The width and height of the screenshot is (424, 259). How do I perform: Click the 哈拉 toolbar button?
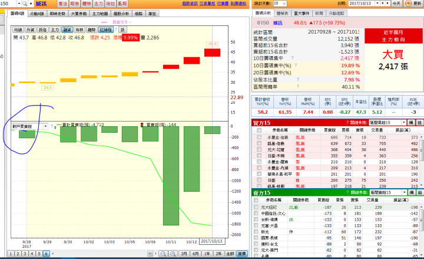click(110, 4)
